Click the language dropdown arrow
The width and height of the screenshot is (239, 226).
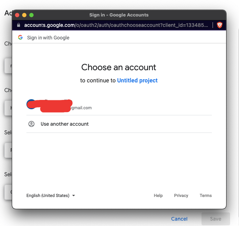coord(74,196)
